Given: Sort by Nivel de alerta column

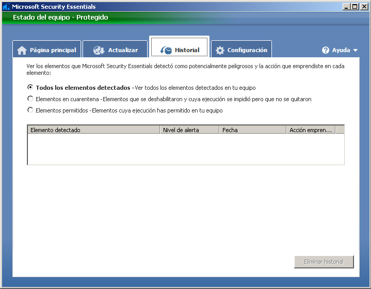Looking at the screenshot, I should [x=189, y=130].
